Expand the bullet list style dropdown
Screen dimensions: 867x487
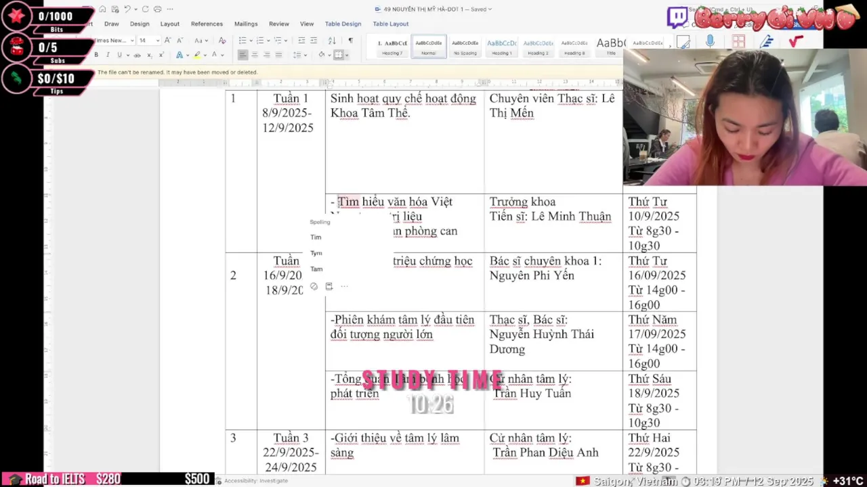(x=250, y=41)
